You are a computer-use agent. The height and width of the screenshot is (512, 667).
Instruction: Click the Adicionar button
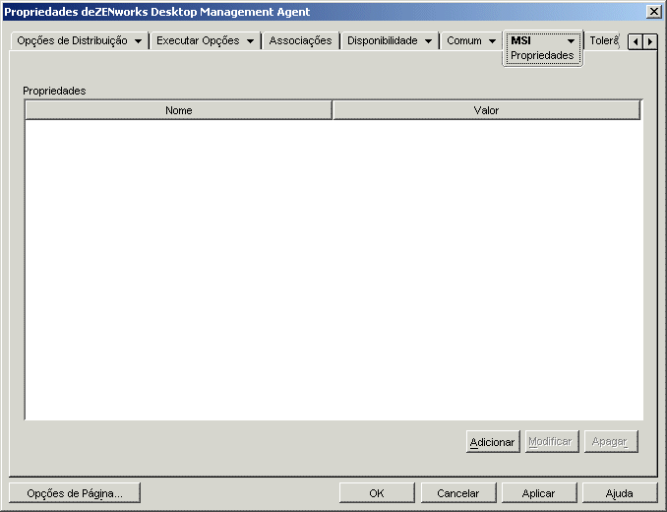coord(493,442)
